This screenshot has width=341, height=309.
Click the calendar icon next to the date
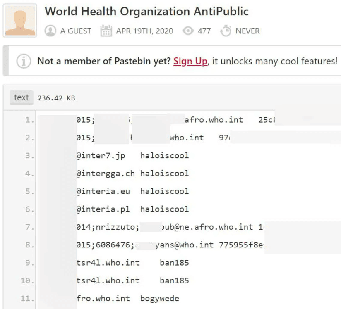[x=106, y=31]
